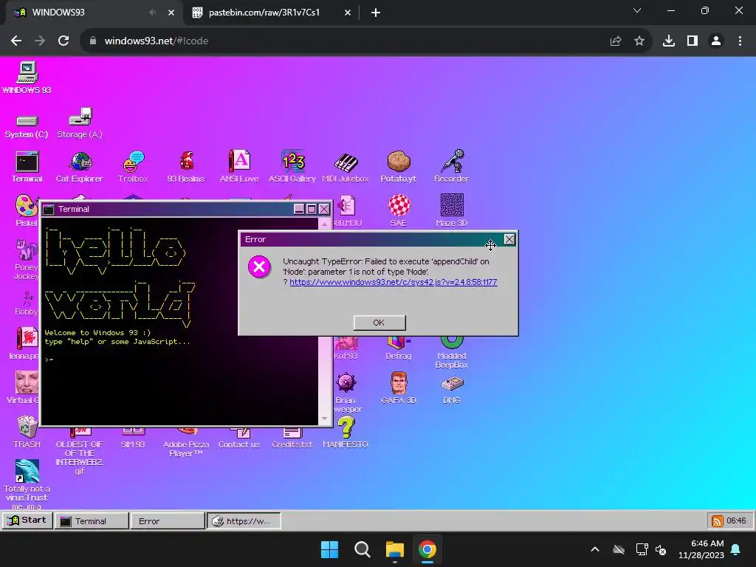Image resolution: width=756 pixels, height=567 pixels.
Task: Select the https://w... taskbar entry
Action: point(244,520)
